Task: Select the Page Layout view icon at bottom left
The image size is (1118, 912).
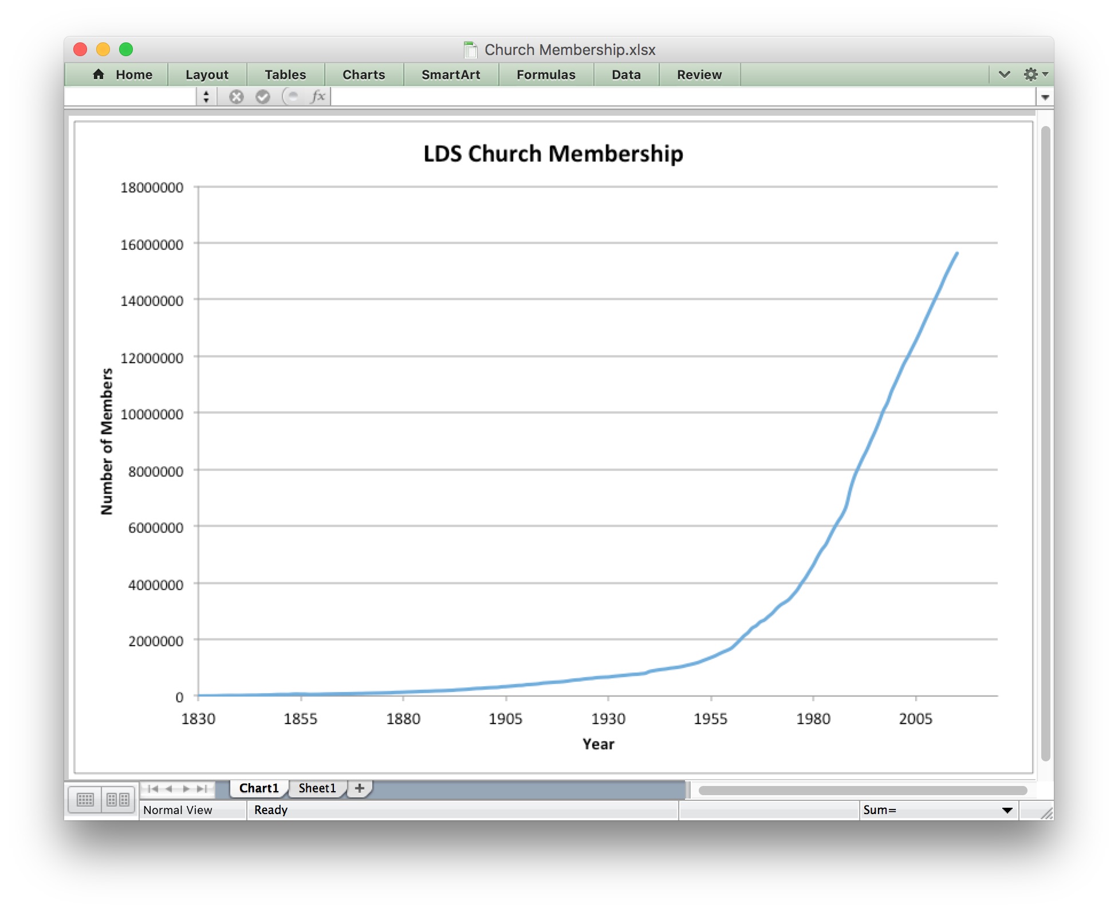Action: point(117,799)
